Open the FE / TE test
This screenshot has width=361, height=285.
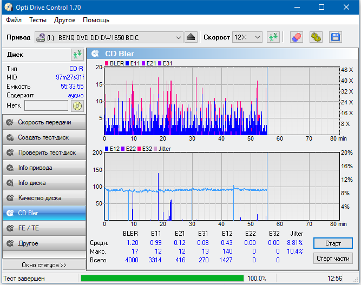[43, 228]
